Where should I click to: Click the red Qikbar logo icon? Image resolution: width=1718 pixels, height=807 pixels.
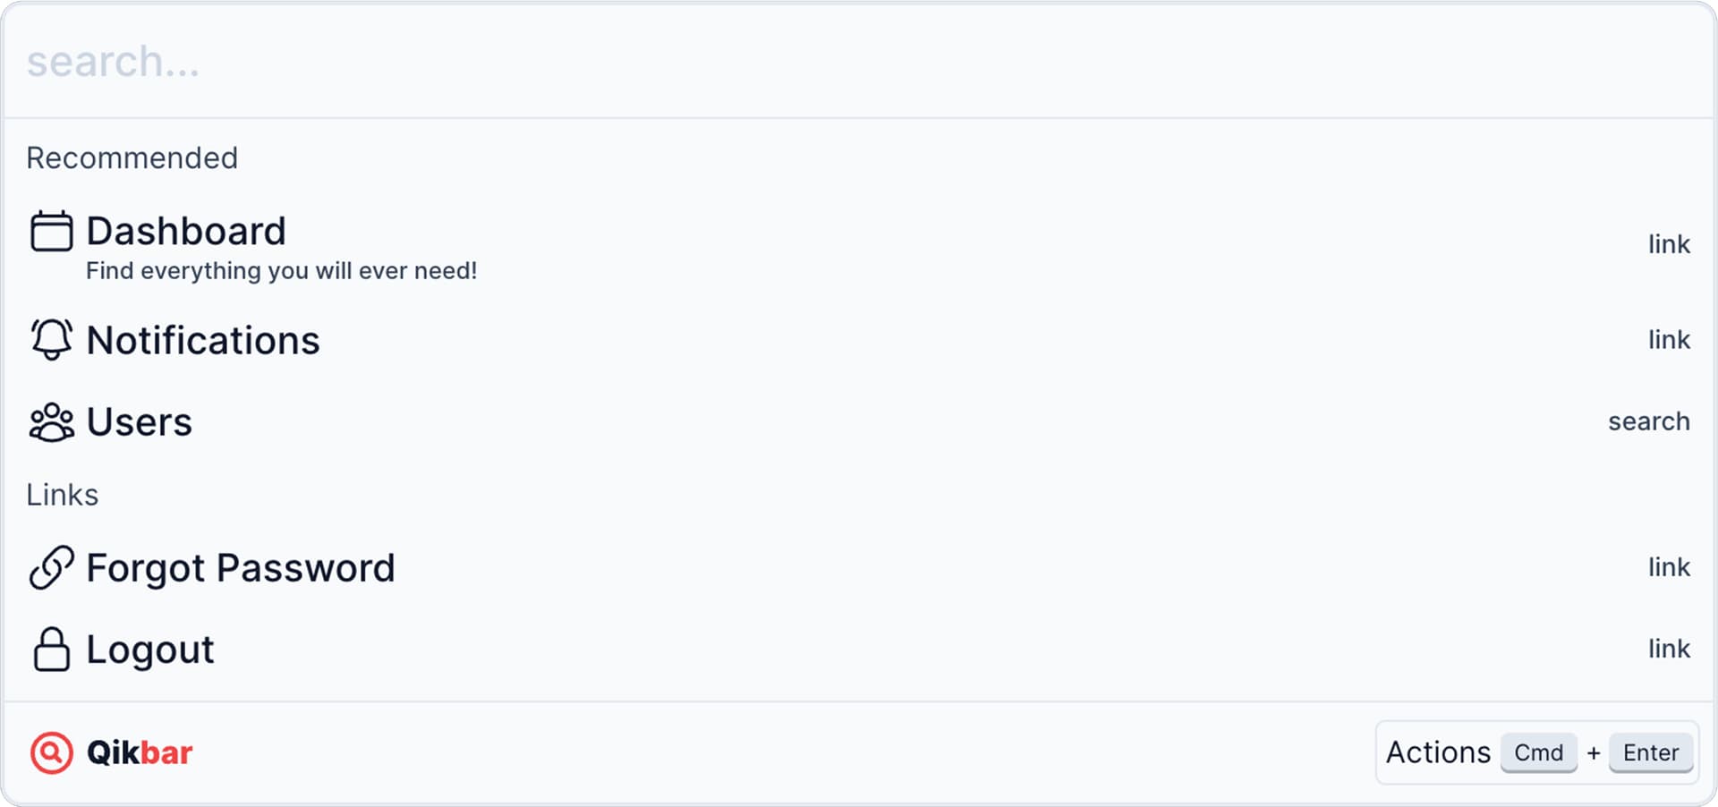pos(52,752)
